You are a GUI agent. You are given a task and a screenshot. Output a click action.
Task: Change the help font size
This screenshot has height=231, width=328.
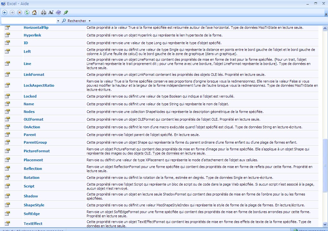[x=51, y=12]
